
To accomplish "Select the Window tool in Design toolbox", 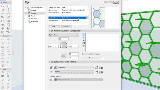I will click(3, 10).
